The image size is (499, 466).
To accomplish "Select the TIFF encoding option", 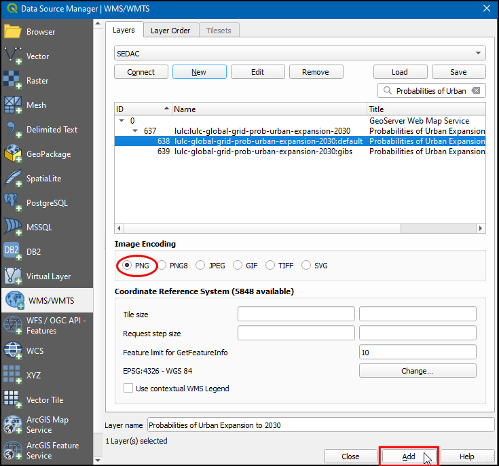I will [271, 266].
